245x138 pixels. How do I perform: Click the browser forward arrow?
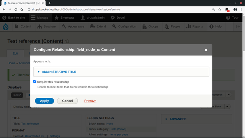pyautogui.click(x=10, y=10)
